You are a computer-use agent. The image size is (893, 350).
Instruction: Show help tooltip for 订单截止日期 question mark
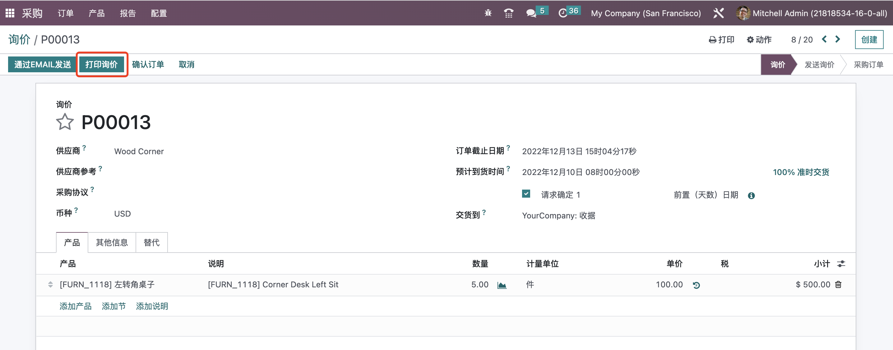pyautogui.click(x=508, y=147)
